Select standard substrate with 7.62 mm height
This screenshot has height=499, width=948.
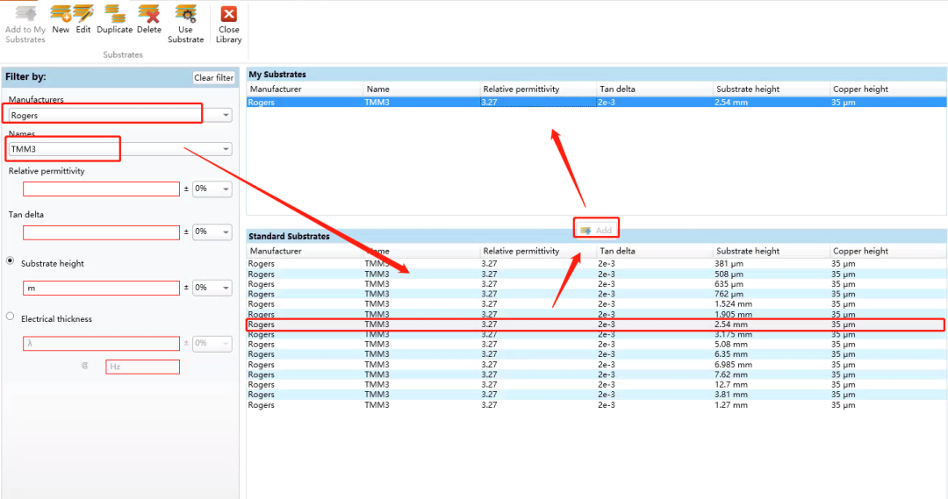(x=596, y=374)
